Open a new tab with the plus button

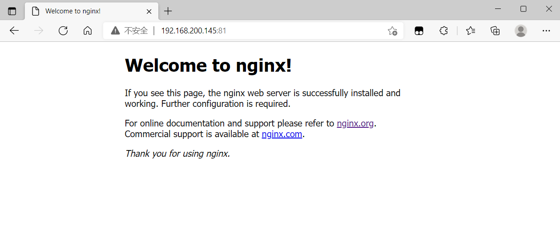coord(168,11)
